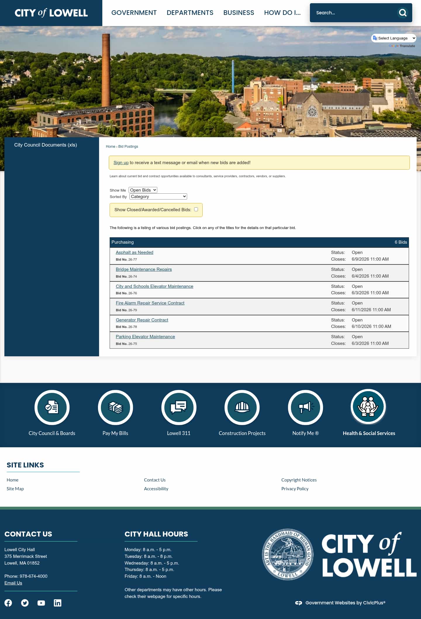The width and height of the screenshot is (421, 619).
Task: Open the Sorted By Category dropdown
Action: pos(158,197)
